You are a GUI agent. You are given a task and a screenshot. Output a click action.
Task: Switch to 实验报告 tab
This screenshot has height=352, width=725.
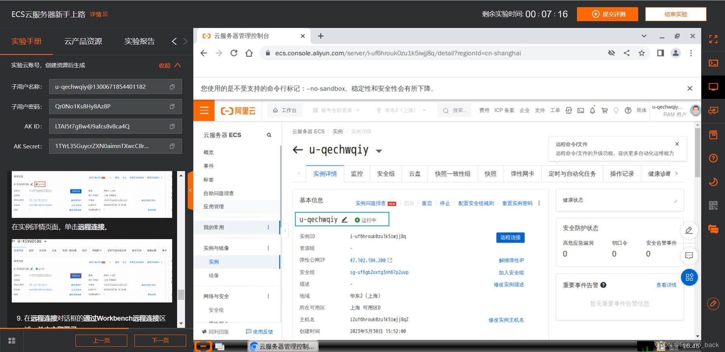139,41
